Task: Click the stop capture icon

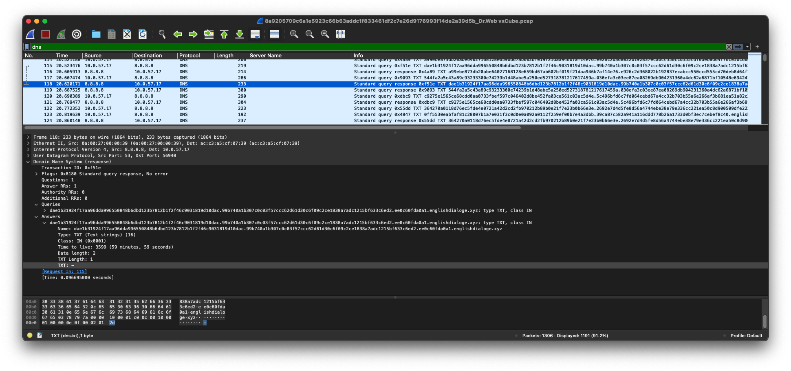Action: pyautogui.click(x=45, y=34)
